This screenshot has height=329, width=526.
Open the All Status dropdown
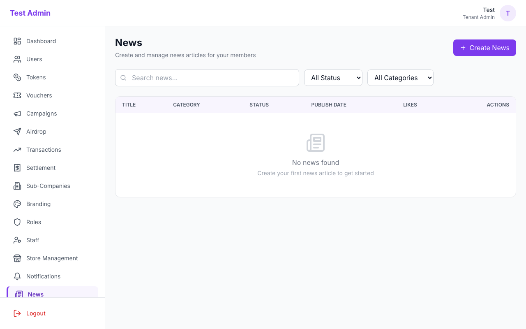333,78
